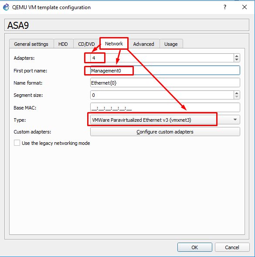255x257 pixels.
Task: Click the 'Adapters:' label
Action: click(24, 58)
